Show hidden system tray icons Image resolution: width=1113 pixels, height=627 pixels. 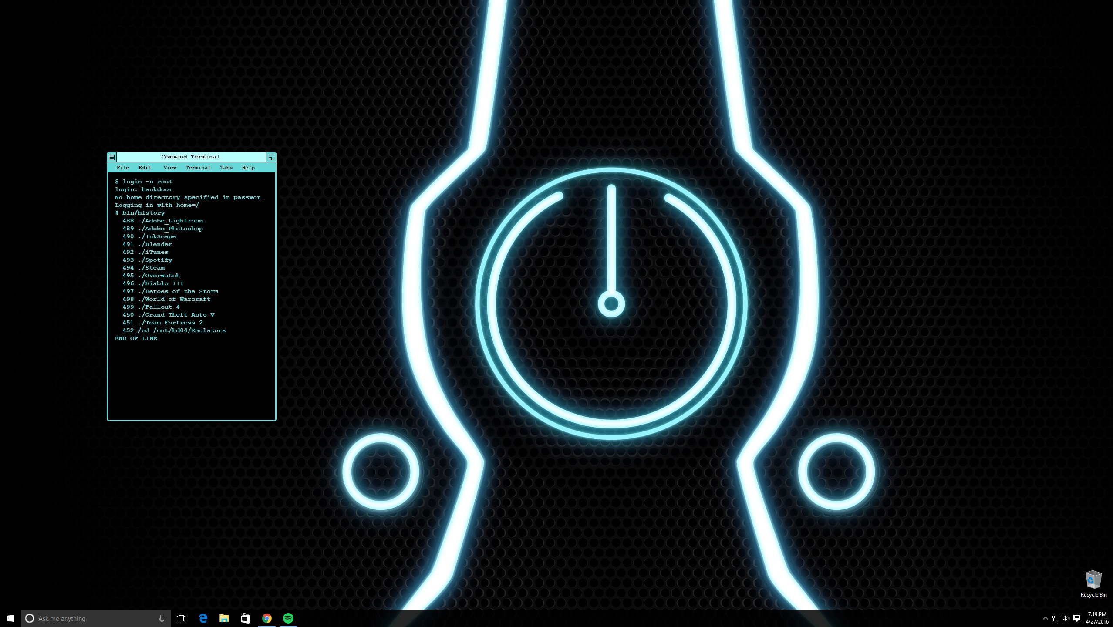[1045, 618]
